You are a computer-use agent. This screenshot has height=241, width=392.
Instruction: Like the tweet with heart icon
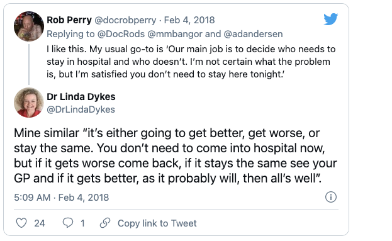tap(21, 223)
